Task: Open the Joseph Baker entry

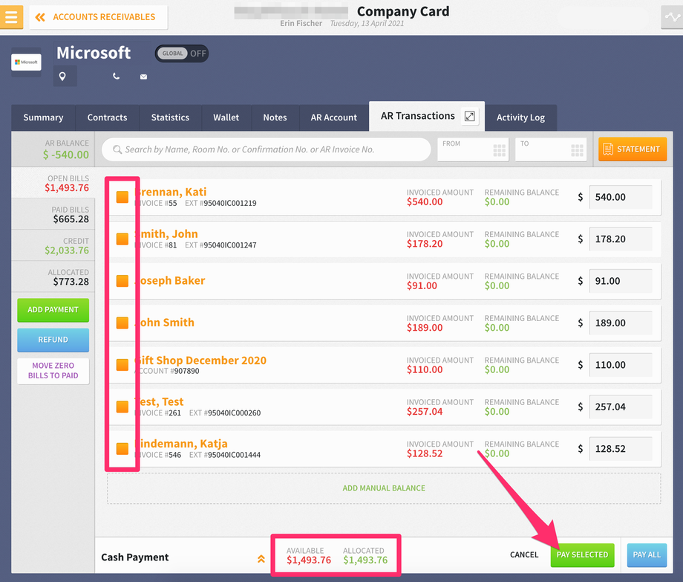Action: click(170, 280)
